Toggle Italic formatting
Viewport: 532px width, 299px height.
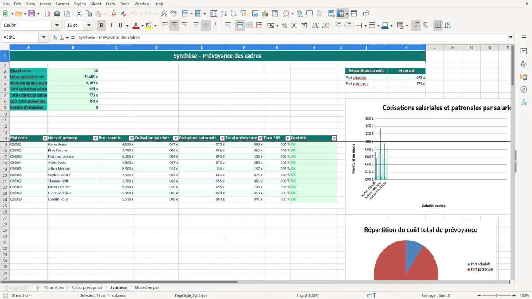[x=111, y=26]
